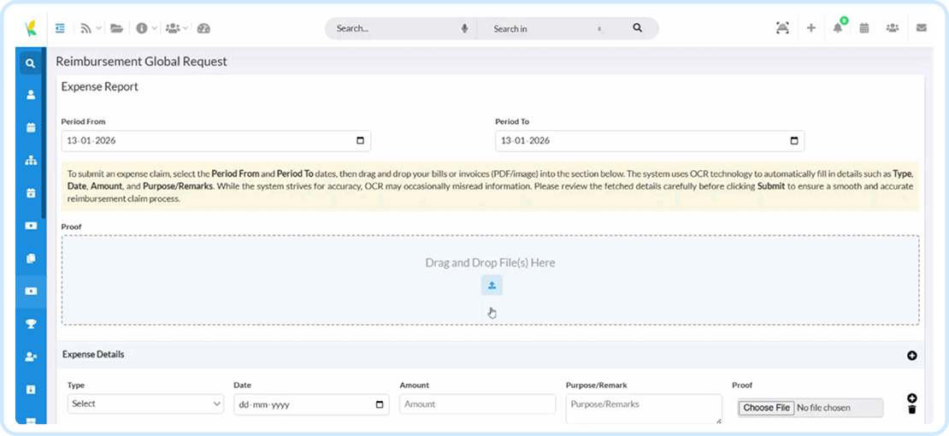Click the Choose File button
Screen dimensions: 949x436
pyautogui.click(x=766, y=408)
